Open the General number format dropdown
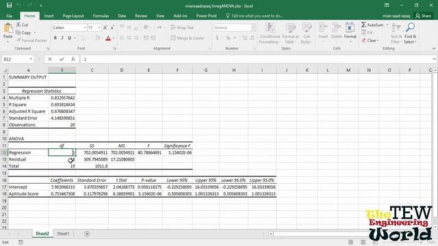Screen dimensions: 438x246 pyautogui.click(x=253, y=27)
